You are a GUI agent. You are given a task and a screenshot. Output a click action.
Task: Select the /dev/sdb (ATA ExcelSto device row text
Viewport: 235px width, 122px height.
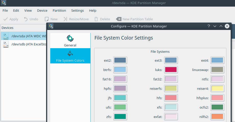29,44
